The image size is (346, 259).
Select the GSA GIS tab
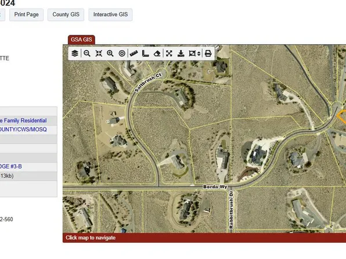click(81, 39)
